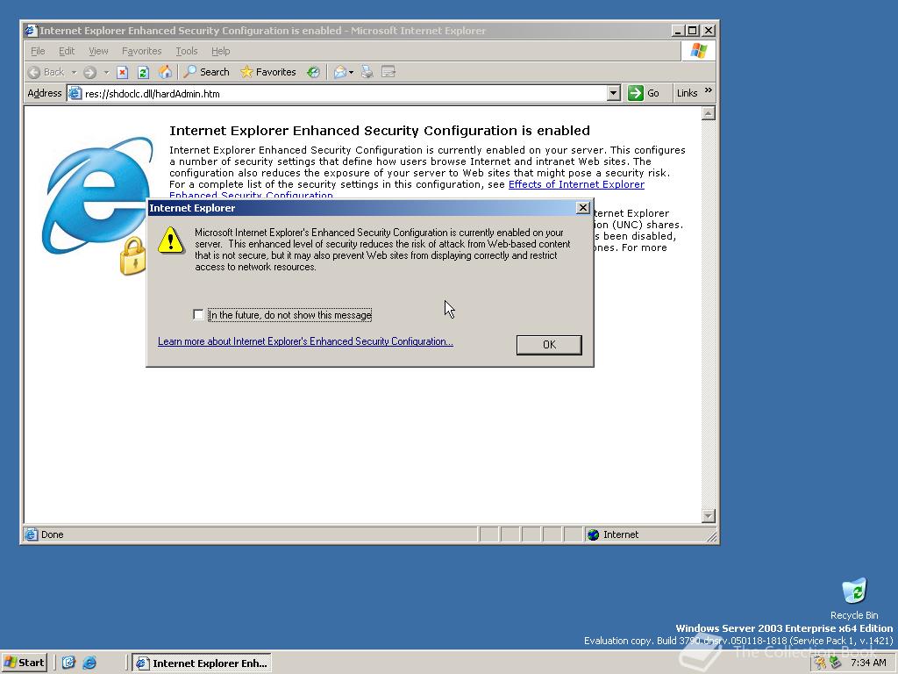Click the Mail envelope toolbar icon

pos(340,72)
